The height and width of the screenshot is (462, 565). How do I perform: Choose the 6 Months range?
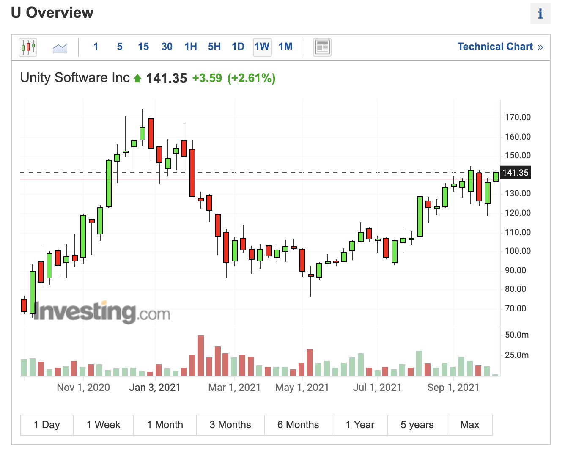click(298, 425)
